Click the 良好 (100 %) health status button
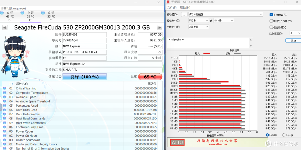This screenshot has width=301, height=150. click(x=84, y=77)
